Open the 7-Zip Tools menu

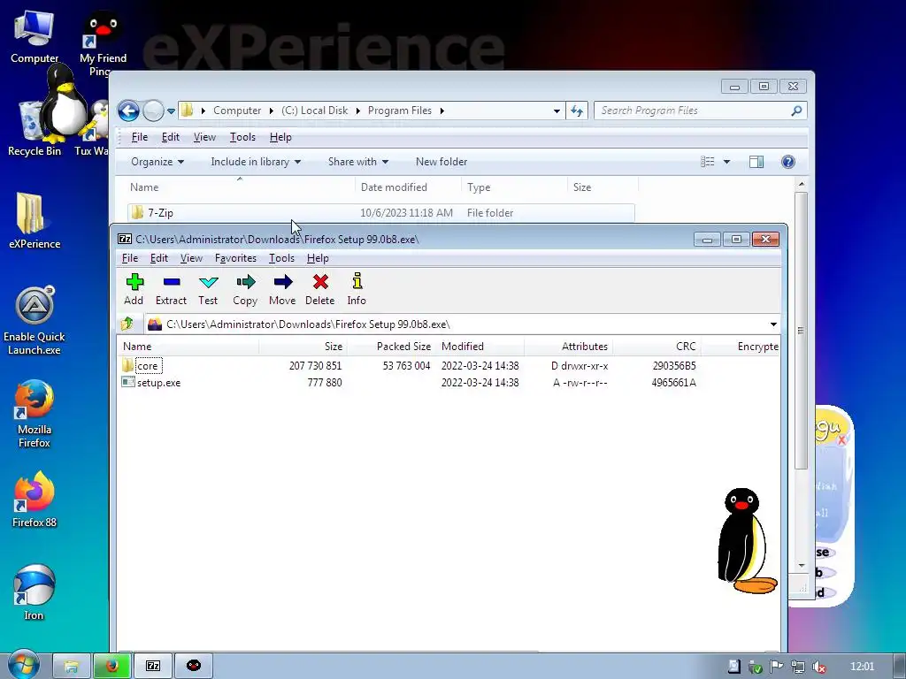click(x=281, y=258)
